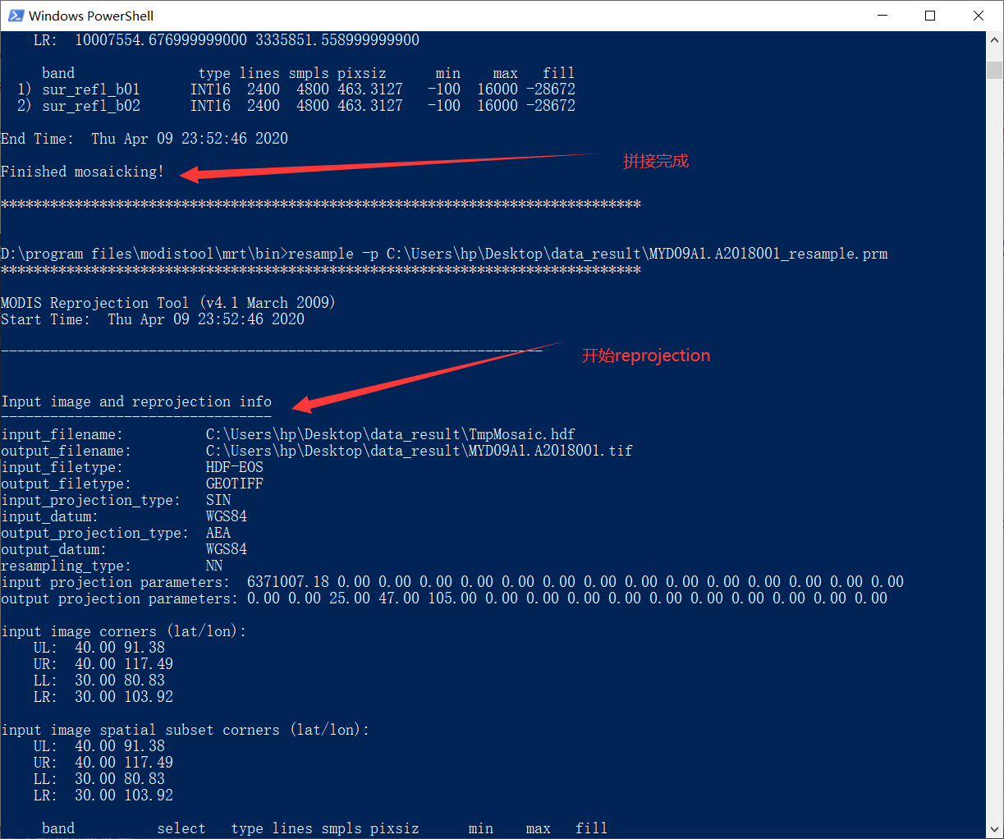The image size is (1004, 839).
Task: Click the NN resampling_type value
Action: click(214, 565)
